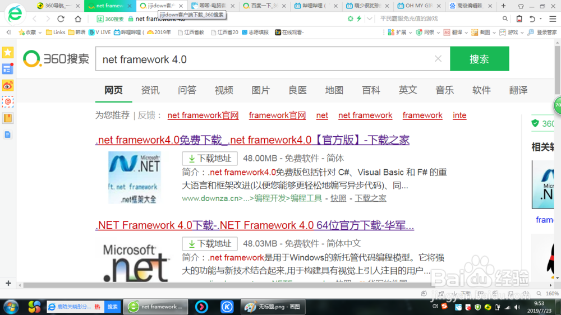Close the jijidown browser tab
This screenshot has height=315, width=561.
(x=181, y=6)
